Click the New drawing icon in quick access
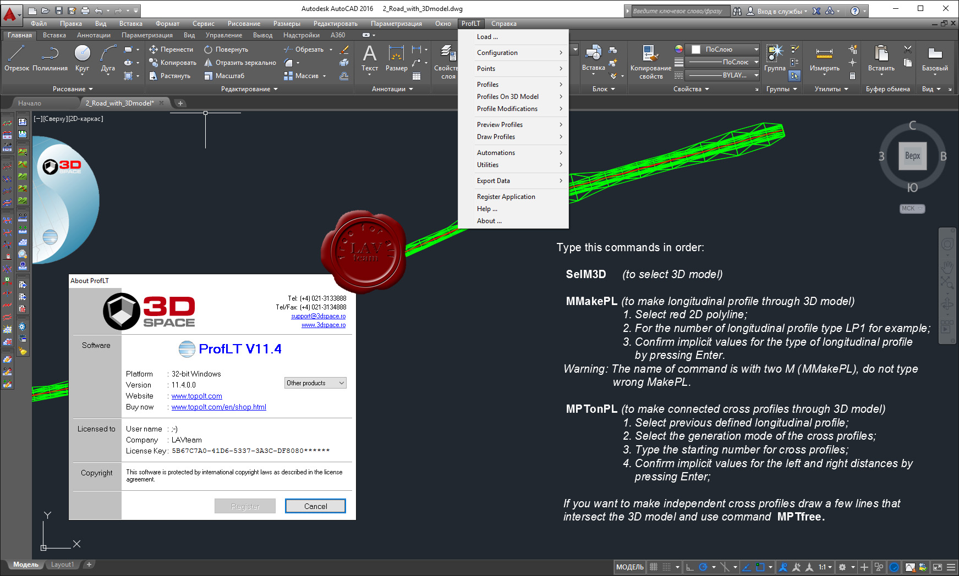Viewport: 959px width, 576px height. pos(32,10)
